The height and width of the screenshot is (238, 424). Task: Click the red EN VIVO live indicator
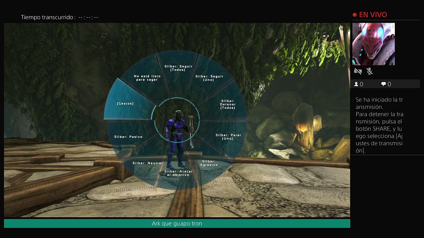click(x=370, y=15)
